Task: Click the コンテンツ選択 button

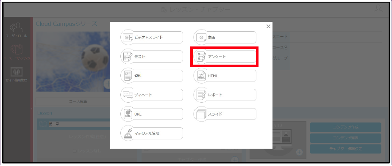Action: 345,138
